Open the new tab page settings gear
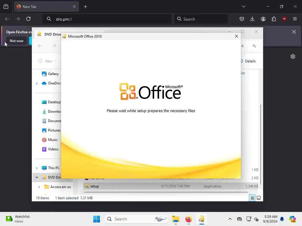 pyautogui.click(x=293, y=56)
